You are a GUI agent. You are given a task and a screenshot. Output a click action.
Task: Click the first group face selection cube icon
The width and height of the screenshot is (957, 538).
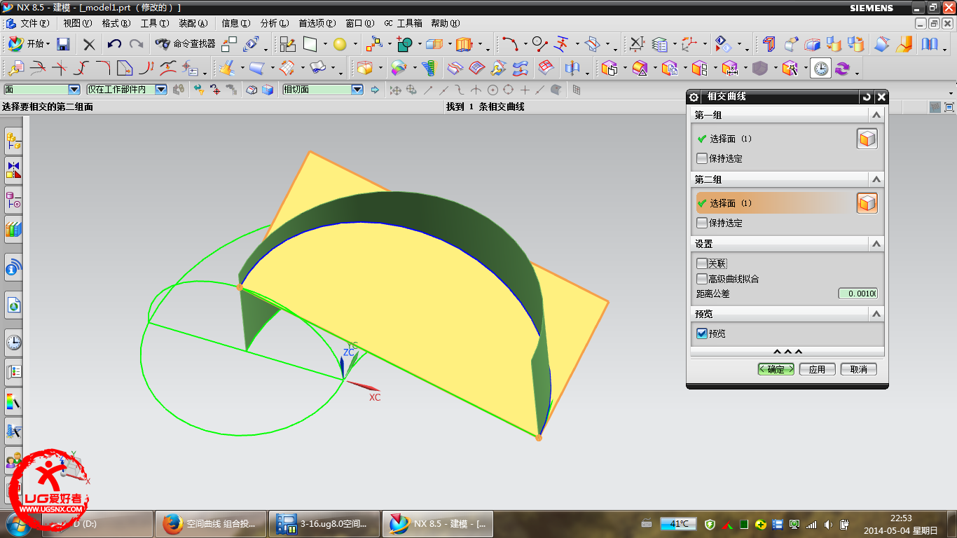click(x=867, y=139)
